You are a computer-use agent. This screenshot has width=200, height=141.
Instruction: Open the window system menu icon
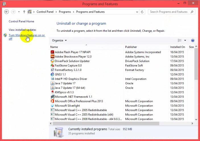[4, 4]
